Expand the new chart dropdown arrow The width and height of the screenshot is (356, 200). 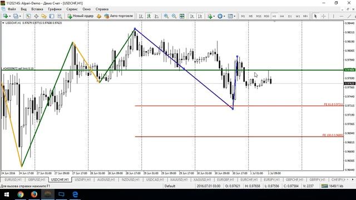point(9,16)
